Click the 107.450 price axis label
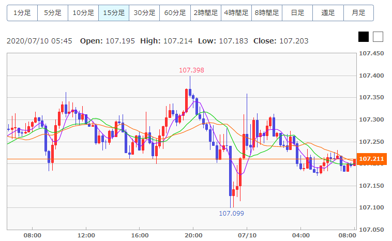The height and width of the screenshot is (241, 392). pyautogui.click(x=371, y=53)
